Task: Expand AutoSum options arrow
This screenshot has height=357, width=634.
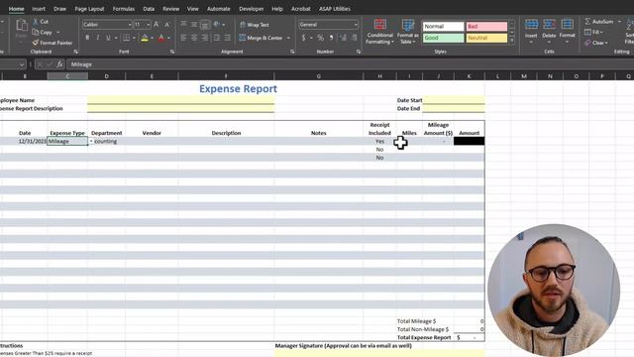Action: pos(619,22)
